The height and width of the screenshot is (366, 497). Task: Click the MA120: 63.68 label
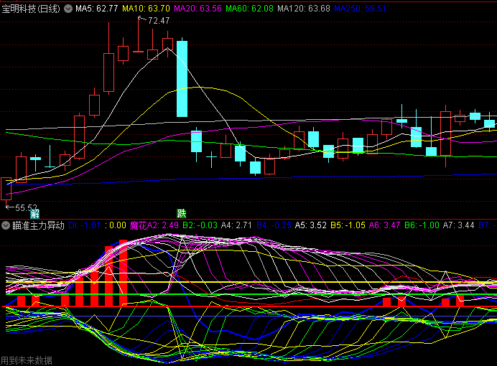(304, 9)
